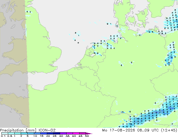The image size is (178, 137).
Task: Click the legend value "40"
Action: point(74,136)
